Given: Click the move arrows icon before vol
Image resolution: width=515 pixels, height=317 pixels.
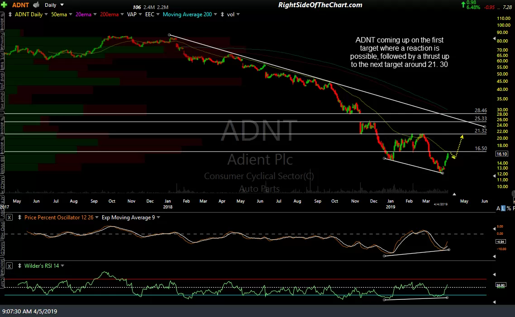Looking at the screenshot, I should click(x=222, y=14).
